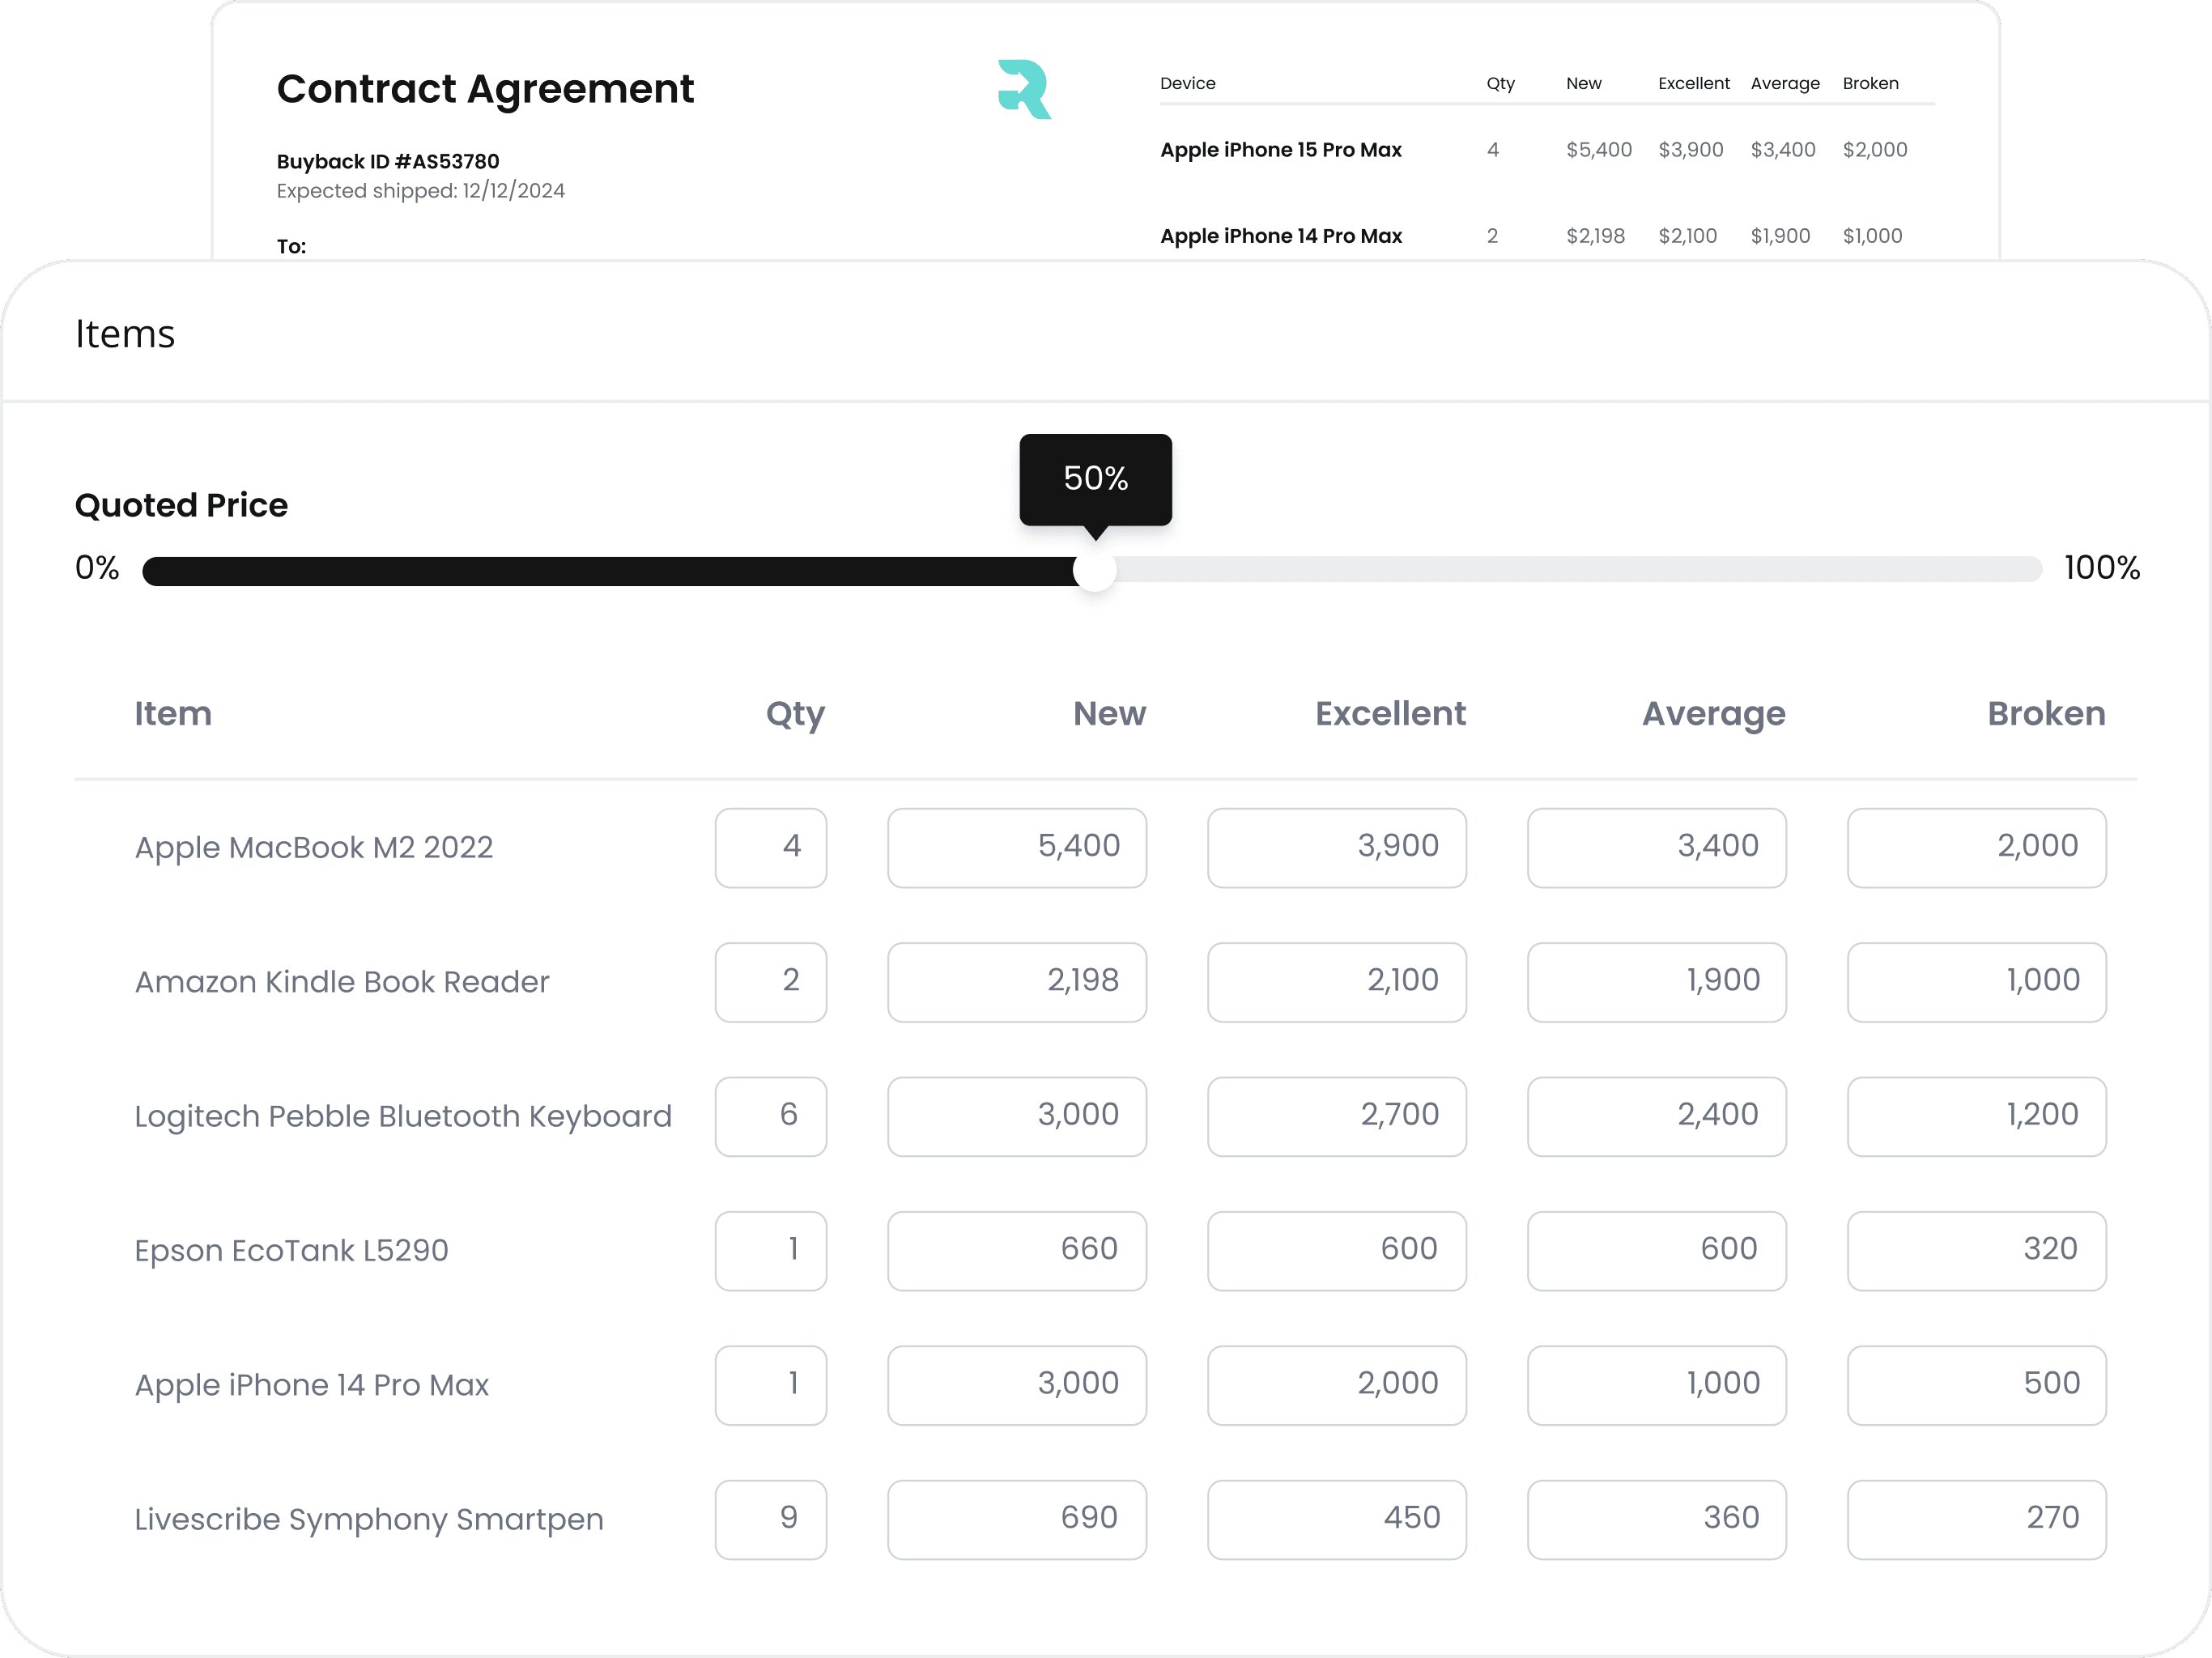Edit Average price for Livescribe Symphony Smartpen
Viewport: 2212px width, 1658px height.
pos(1657,1520)
